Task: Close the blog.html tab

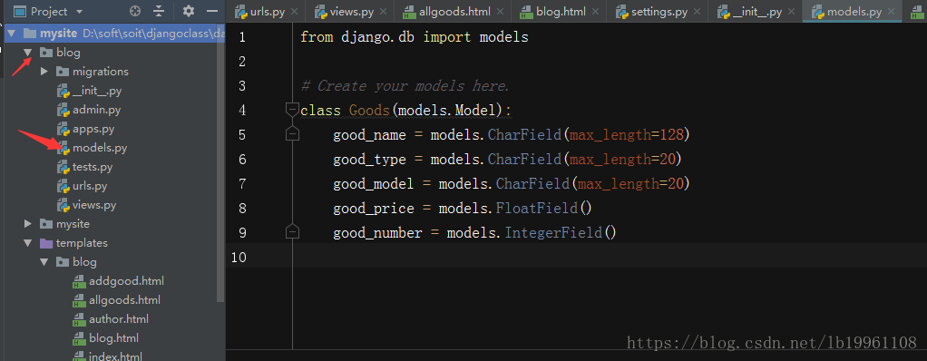Action: click(595, 11)
